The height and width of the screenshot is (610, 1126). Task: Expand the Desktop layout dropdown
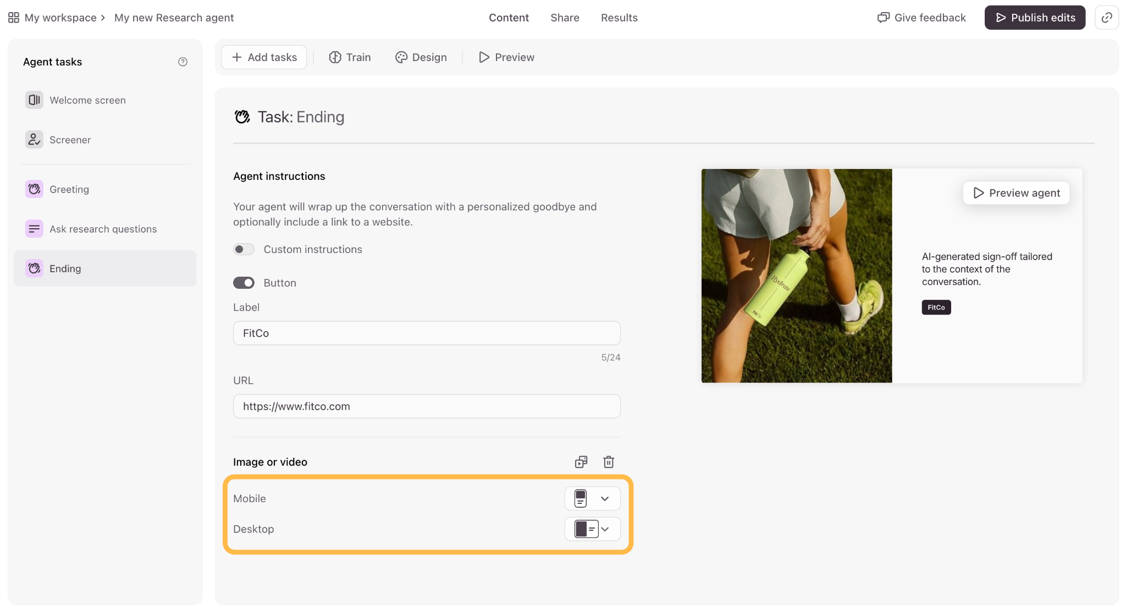[x=593, y=529]
